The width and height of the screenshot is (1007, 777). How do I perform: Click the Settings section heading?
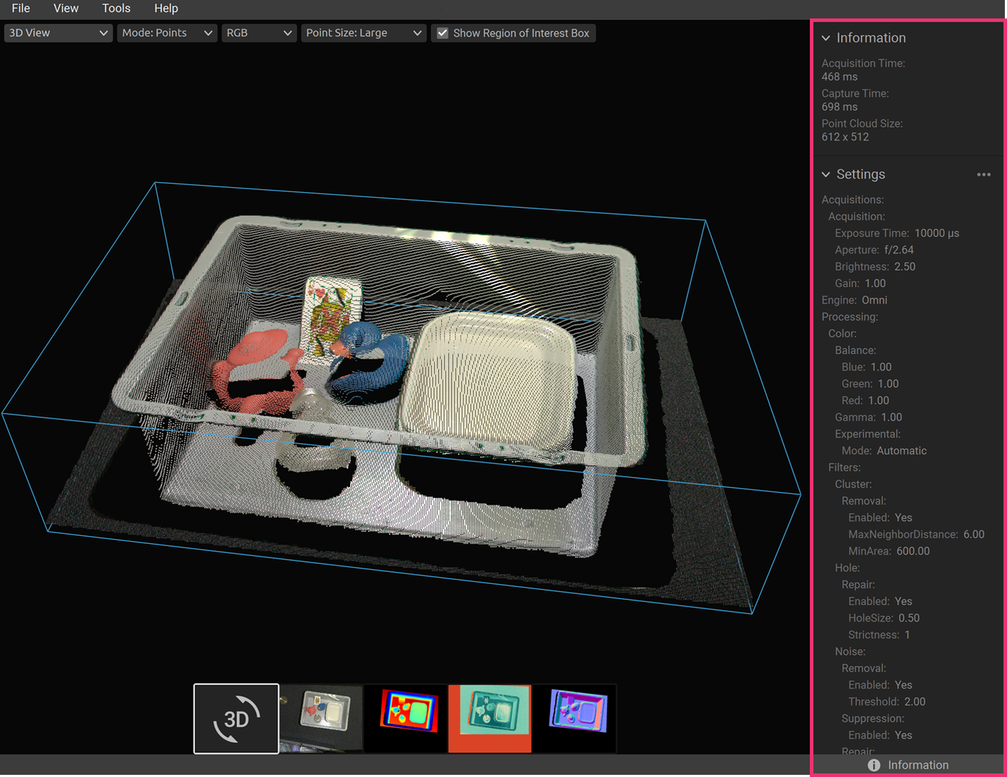point(860,175)
